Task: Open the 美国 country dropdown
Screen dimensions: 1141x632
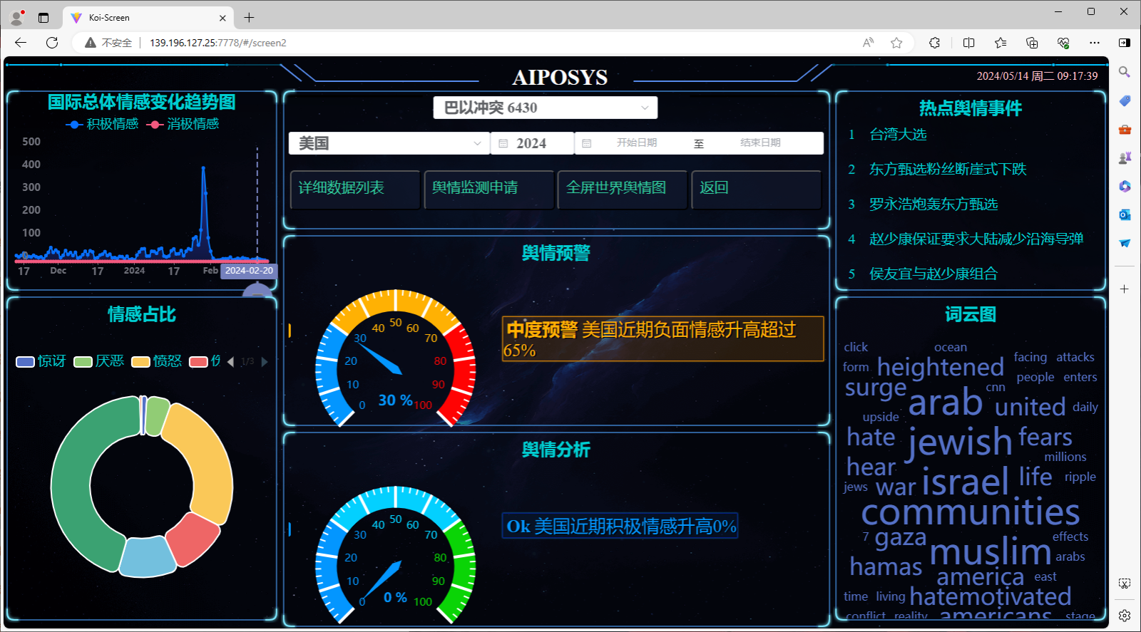Action: pos(389,143)
